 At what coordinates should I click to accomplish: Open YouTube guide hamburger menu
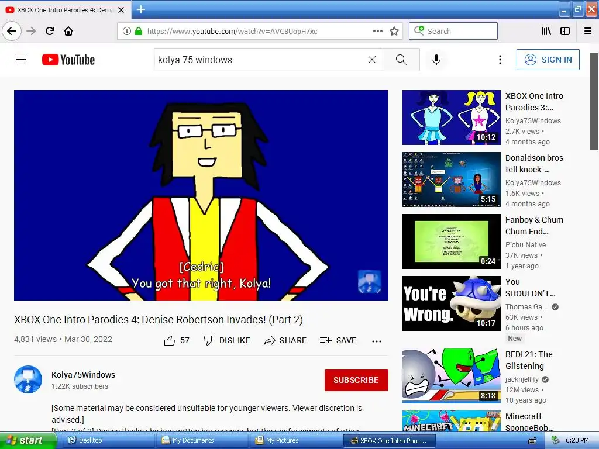[21, 60]
